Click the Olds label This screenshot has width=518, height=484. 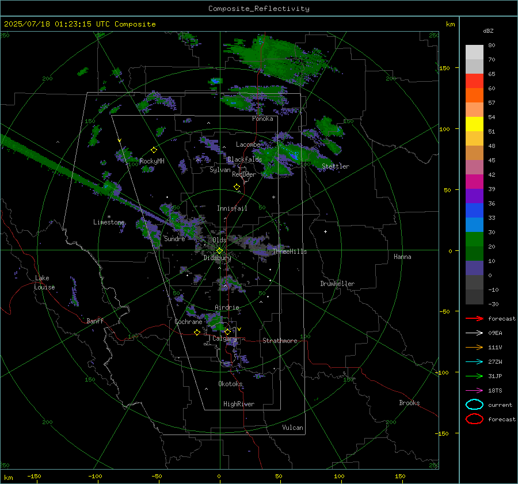pyautogui.click(x=219, y=240)
